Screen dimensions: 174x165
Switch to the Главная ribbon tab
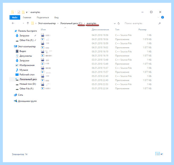pos(27,17)
